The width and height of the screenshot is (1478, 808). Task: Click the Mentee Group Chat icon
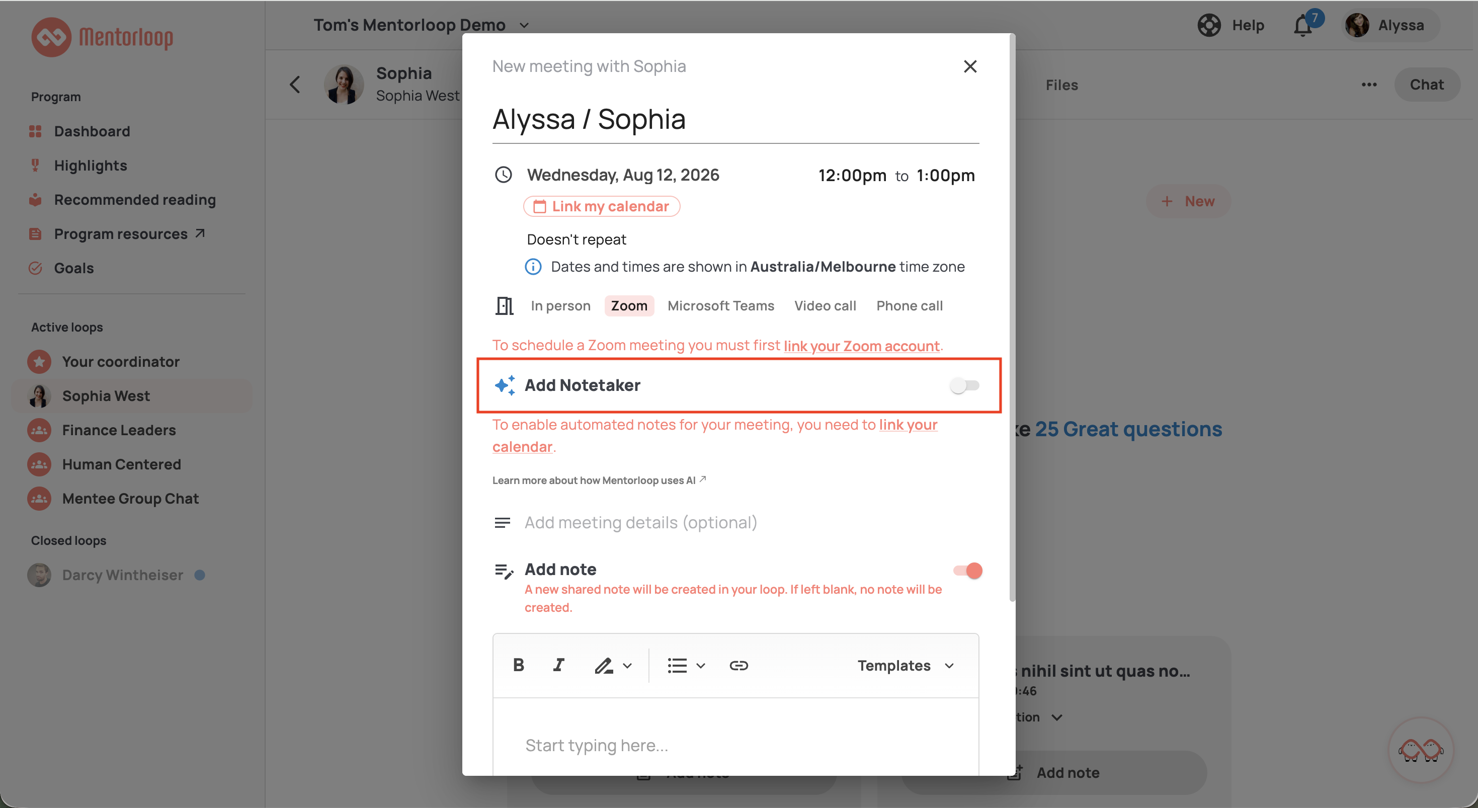[x=39, y=498]
